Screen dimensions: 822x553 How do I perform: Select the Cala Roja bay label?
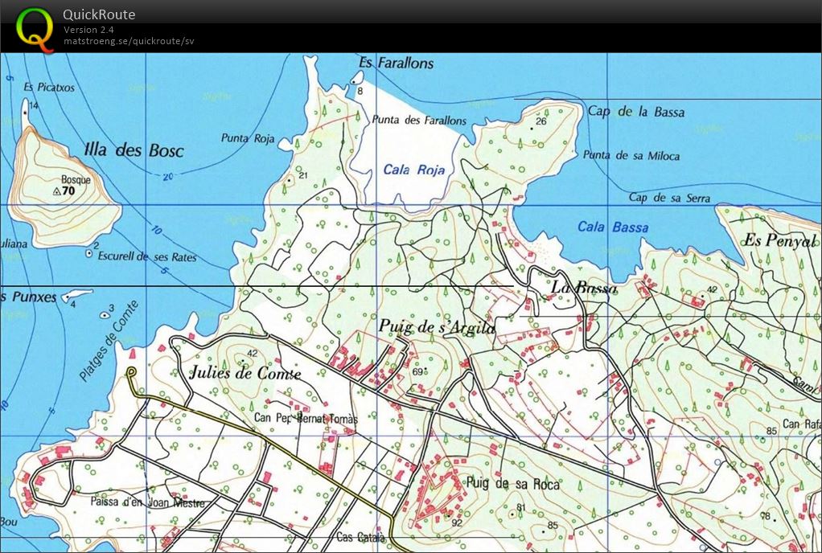click(x=414, y=170)
